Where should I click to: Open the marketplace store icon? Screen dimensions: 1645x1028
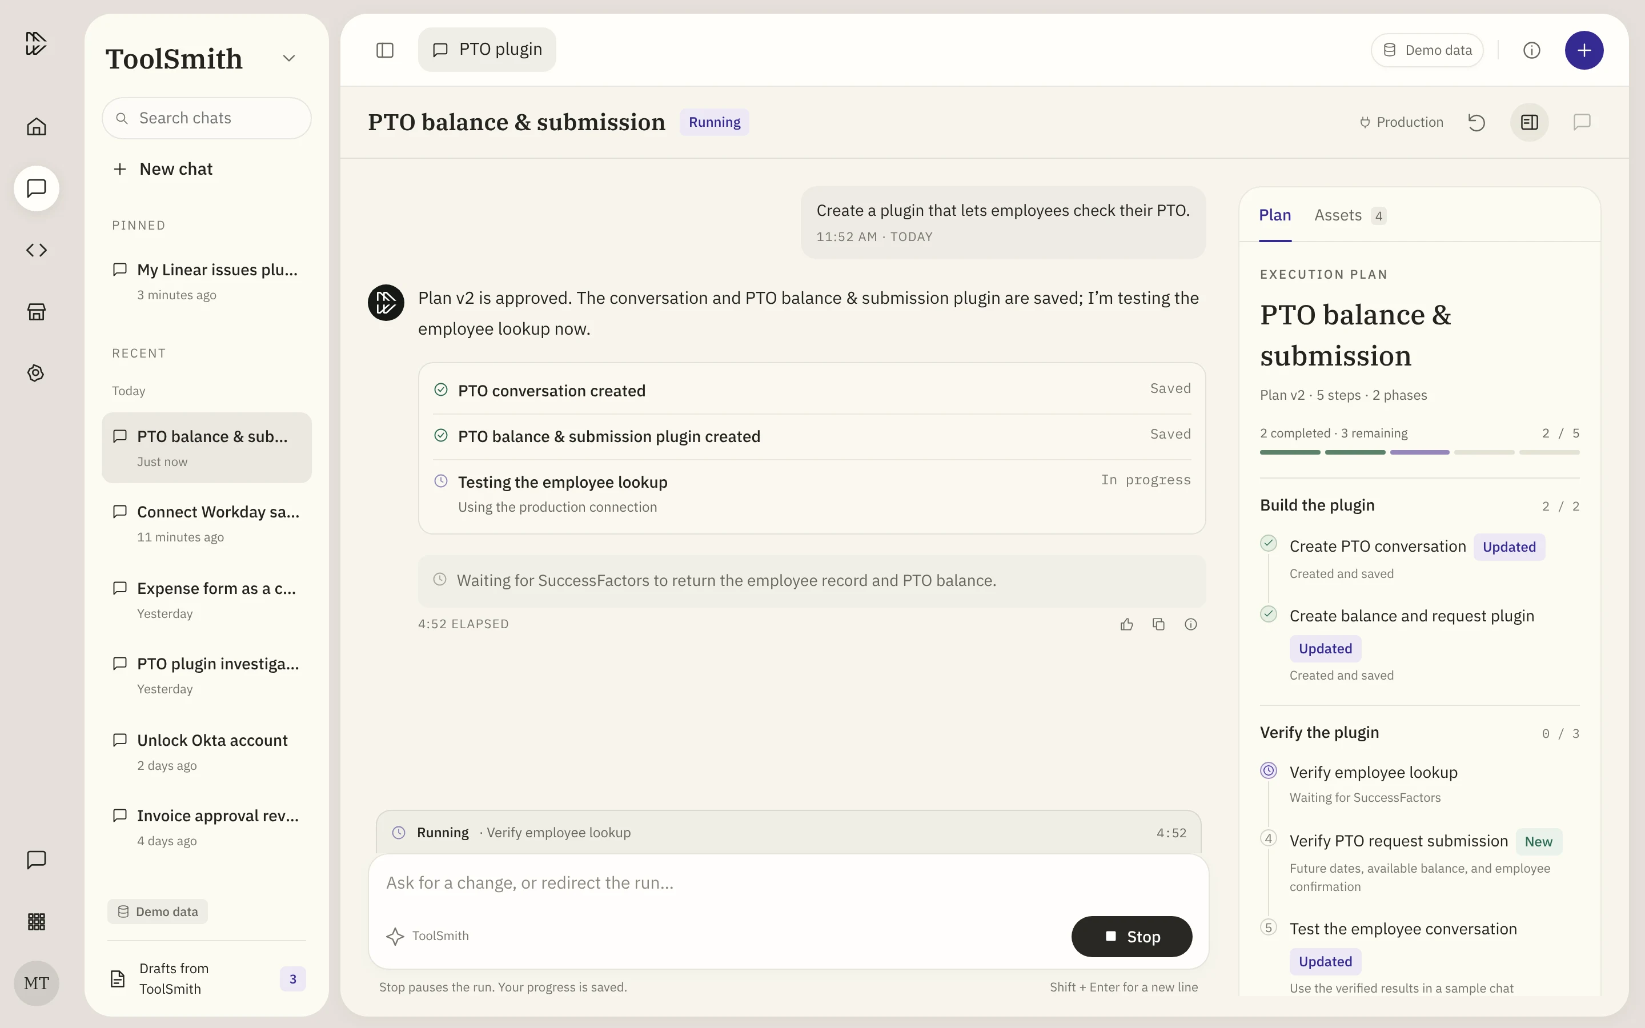coord(36,311)
